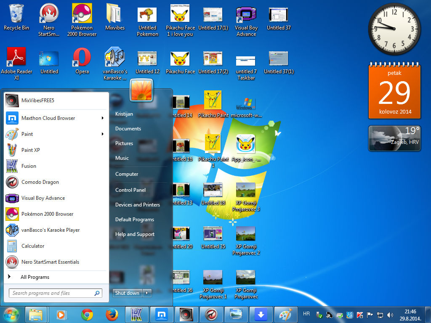Open the Mixvibes folder on desktop
The height and width of the screenshot is (323, 431).
point(115,17)
